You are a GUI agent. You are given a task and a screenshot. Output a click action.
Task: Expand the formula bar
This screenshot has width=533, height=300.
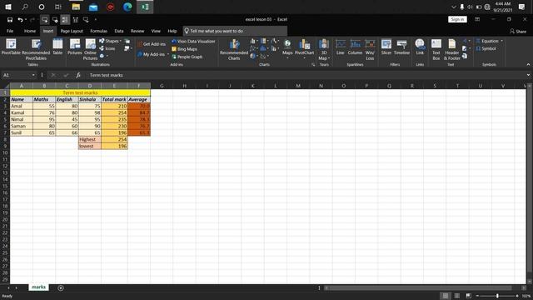pos(528,75)
